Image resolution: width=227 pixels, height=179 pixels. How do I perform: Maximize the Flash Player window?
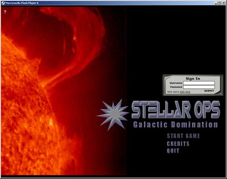[x=220, y=3]
